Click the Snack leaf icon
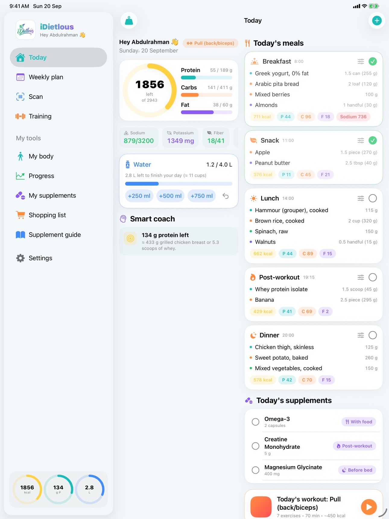389x519 pixels. click(254, 140)
